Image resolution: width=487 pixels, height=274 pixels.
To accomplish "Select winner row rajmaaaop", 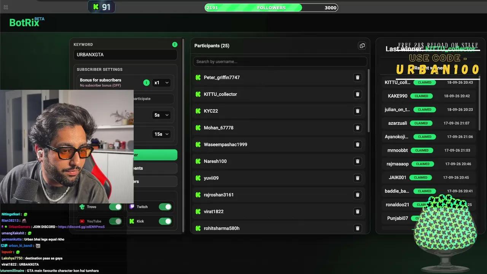I will coord(429,164).
